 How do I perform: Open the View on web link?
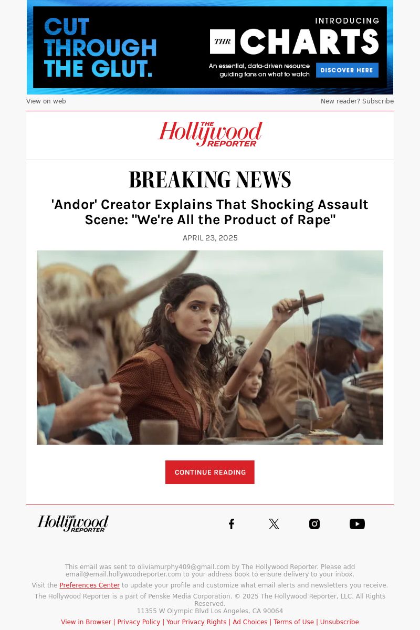(x=46, y=101)
